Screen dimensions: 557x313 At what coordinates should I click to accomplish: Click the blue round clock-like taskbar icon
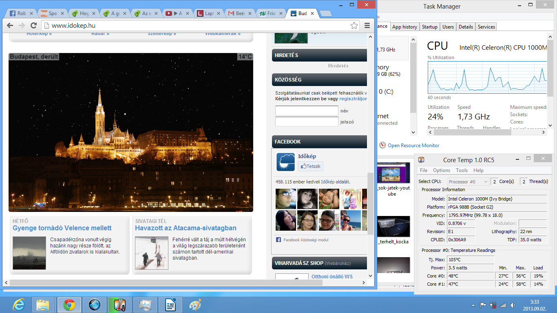[95, 305]
